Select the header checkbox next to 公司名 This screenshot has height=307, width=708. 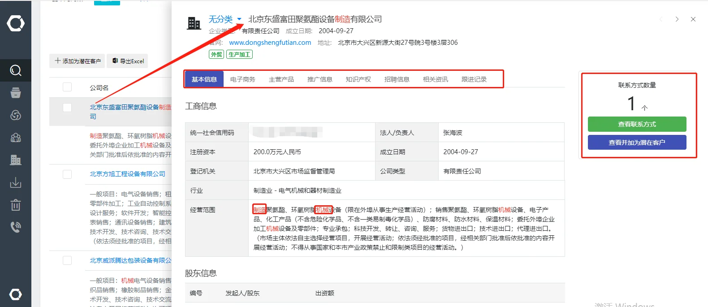pos(67,87)
